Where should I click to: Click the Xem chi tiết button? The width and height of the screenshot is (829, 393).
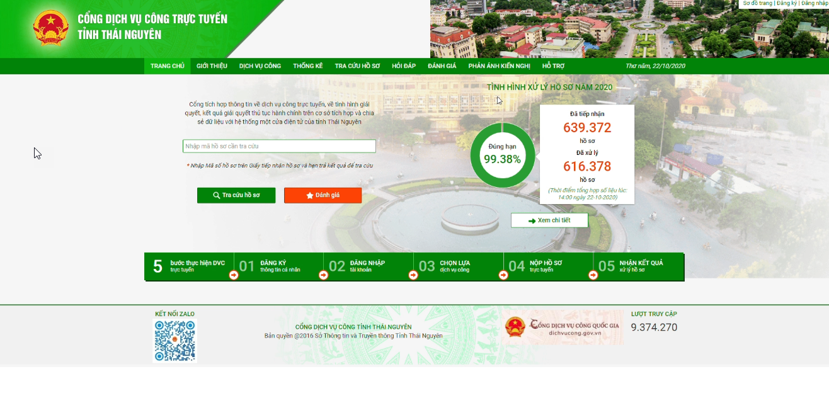(x=549, y=220)
